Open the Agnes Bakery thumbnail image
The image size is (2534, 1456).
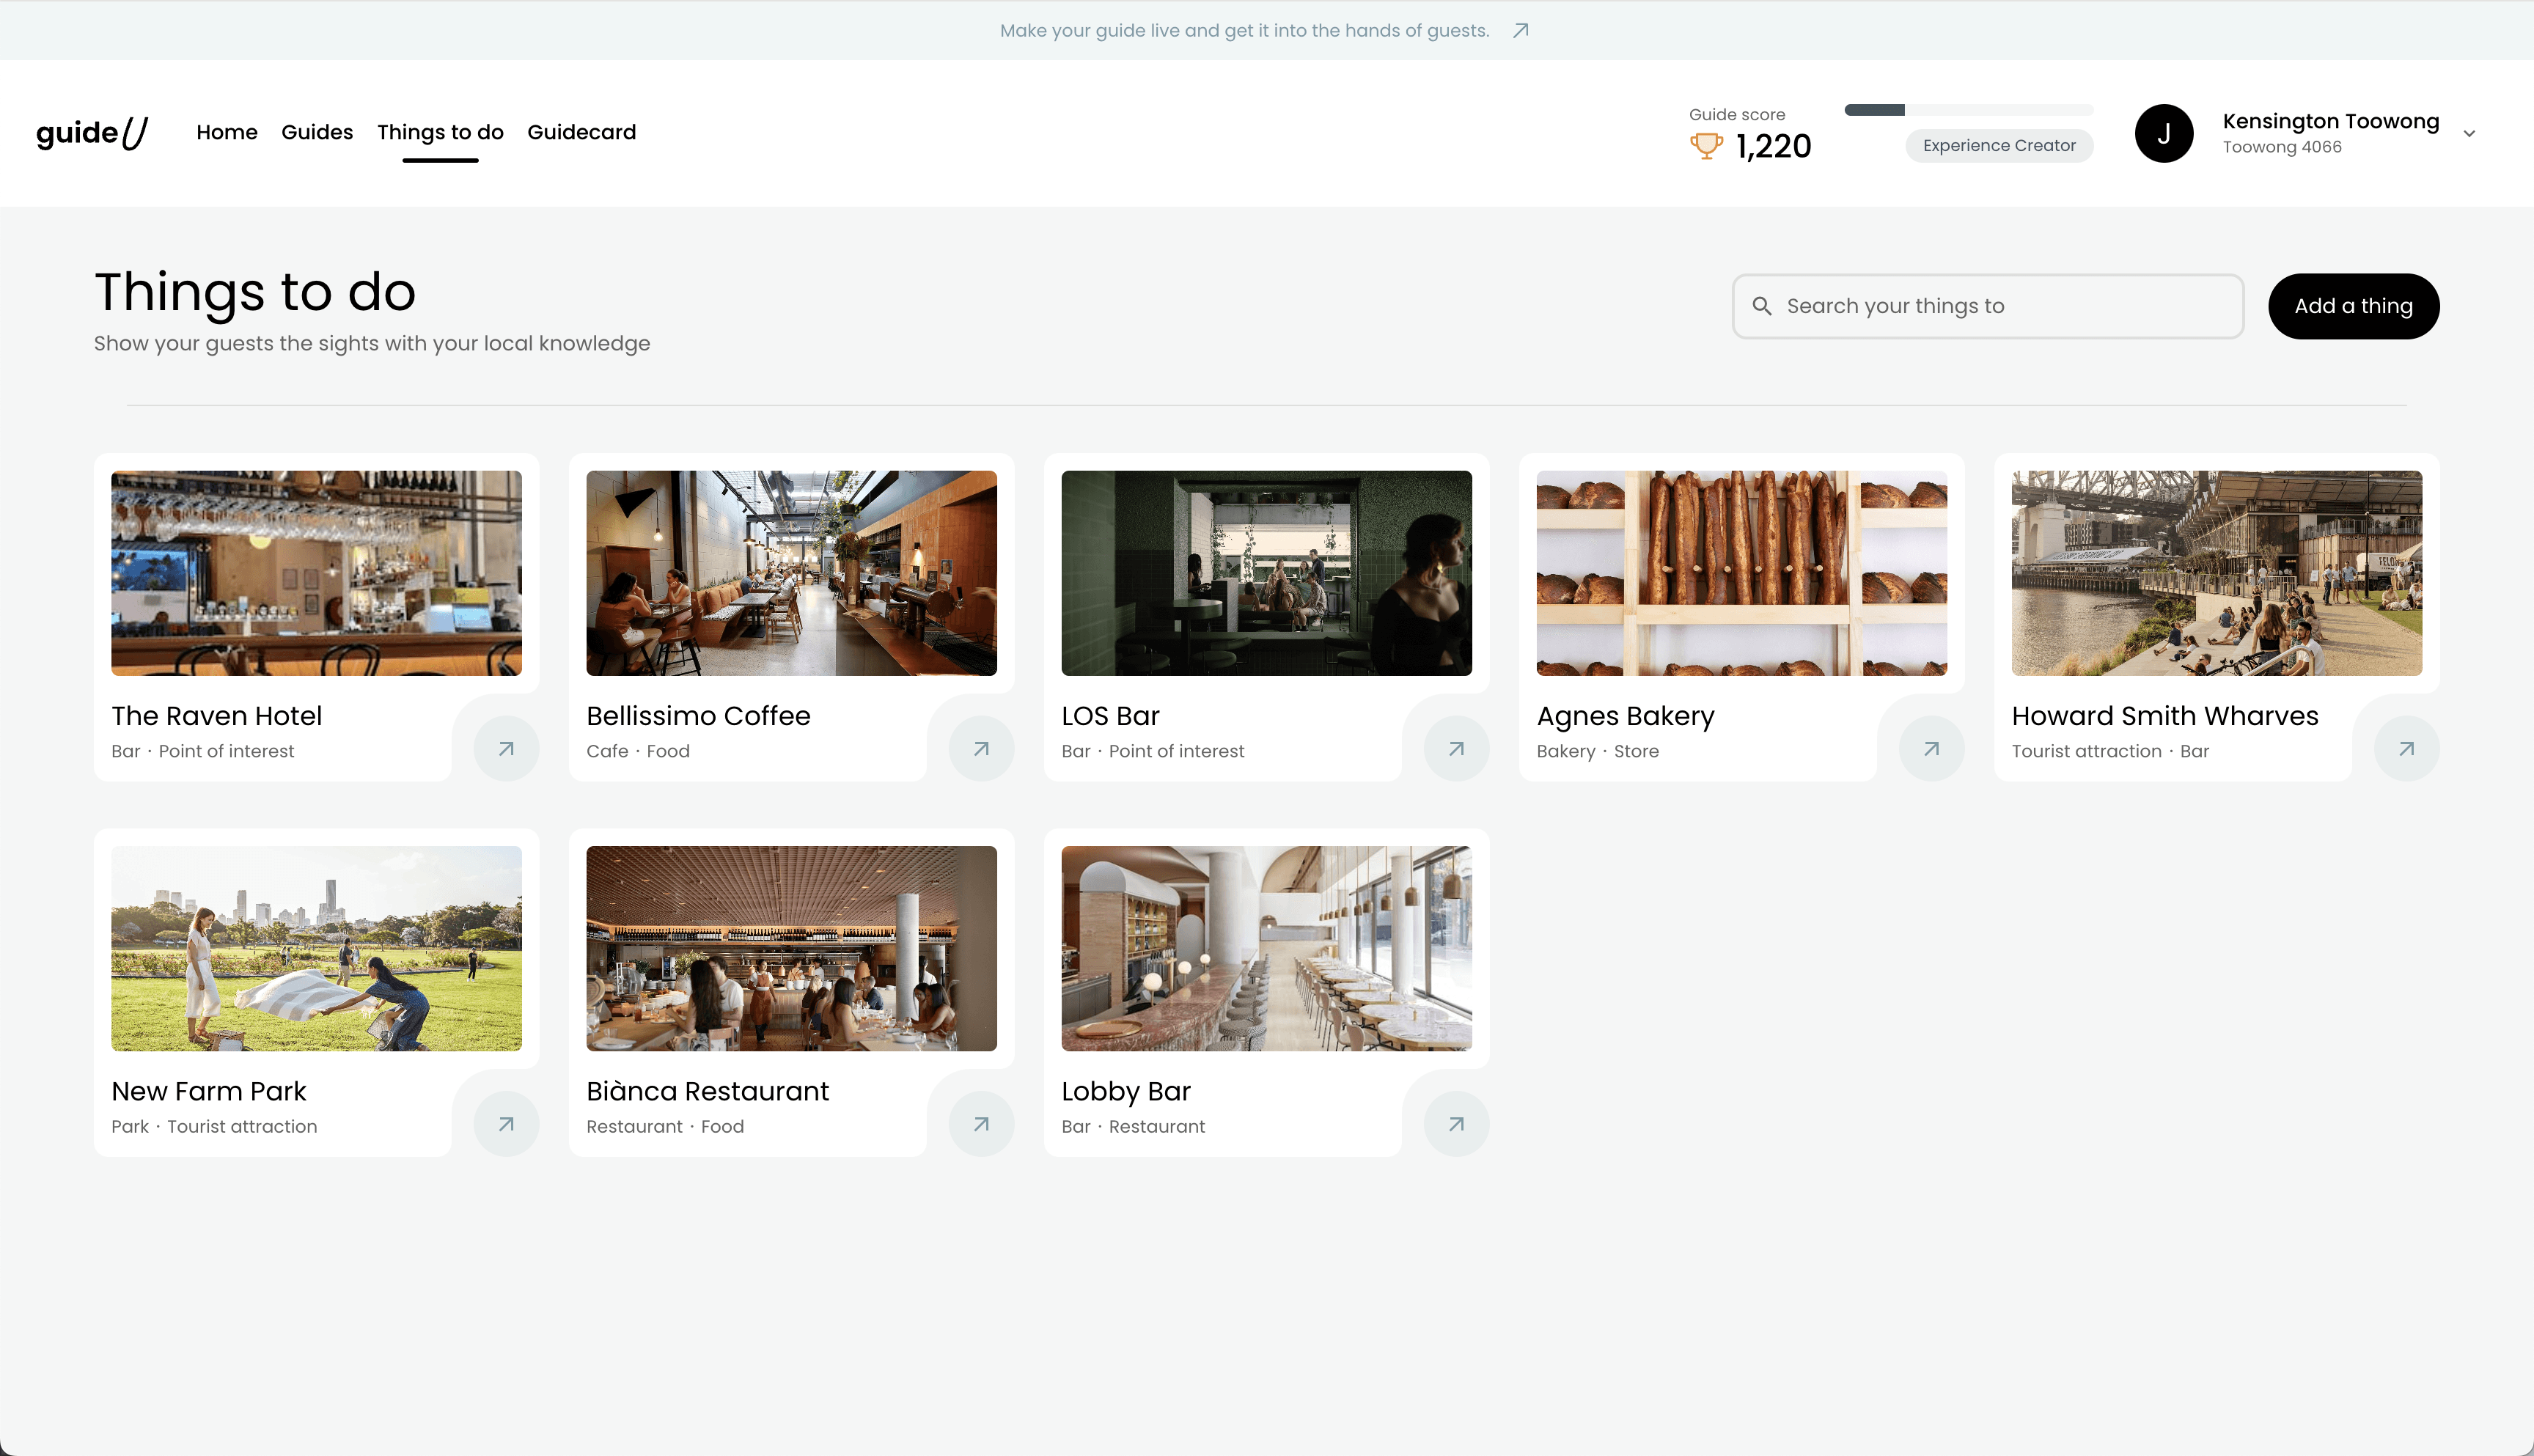click(1741, 573)
